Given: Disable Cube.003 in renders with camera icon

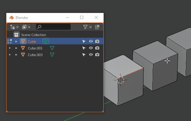Looking at the screenshot, I should pos(97,55).
